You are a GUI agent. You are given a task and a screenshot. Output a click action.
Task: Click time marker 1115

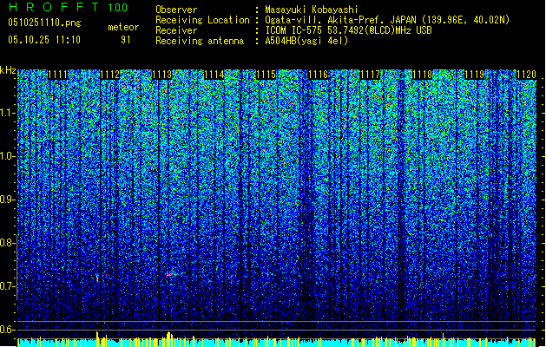pos(266,75)
